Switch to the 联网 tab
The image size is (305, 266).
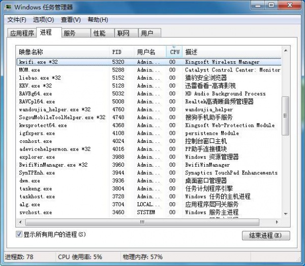click(x=126, y=33)
